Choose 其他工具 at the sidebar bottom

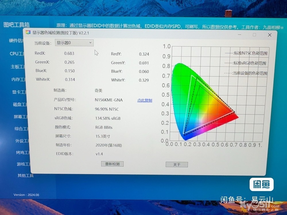(26, 175)
